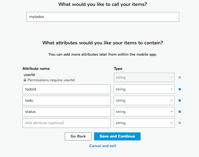Click the todoId attribute name field
Image resolution: width=199 pixels, height=157 pixels.
click(66, 89)
